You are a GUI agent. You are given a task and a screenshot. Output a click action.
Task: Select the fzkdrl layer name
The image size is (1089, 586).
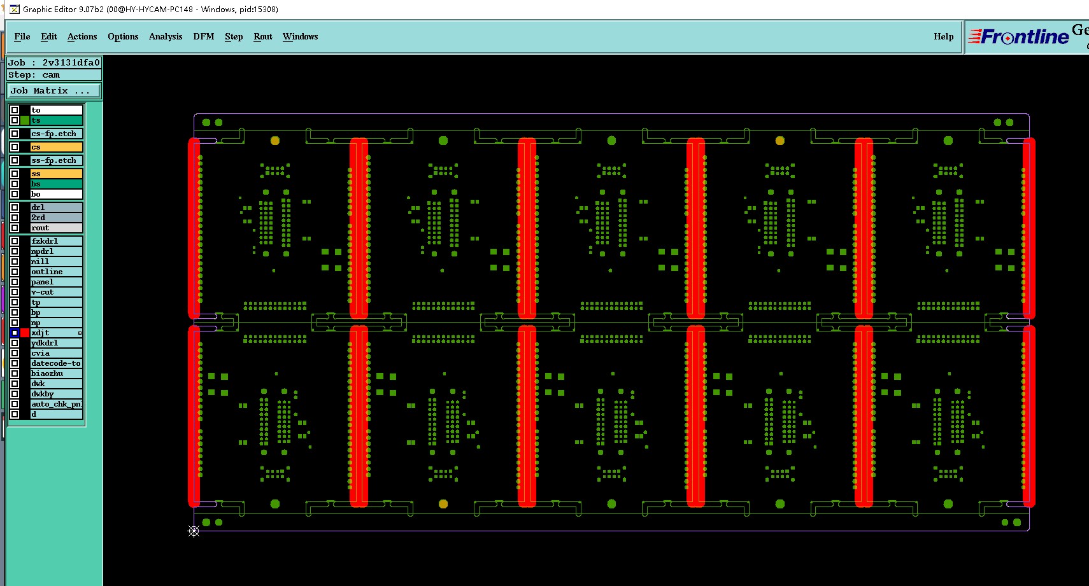coord(57,241)
